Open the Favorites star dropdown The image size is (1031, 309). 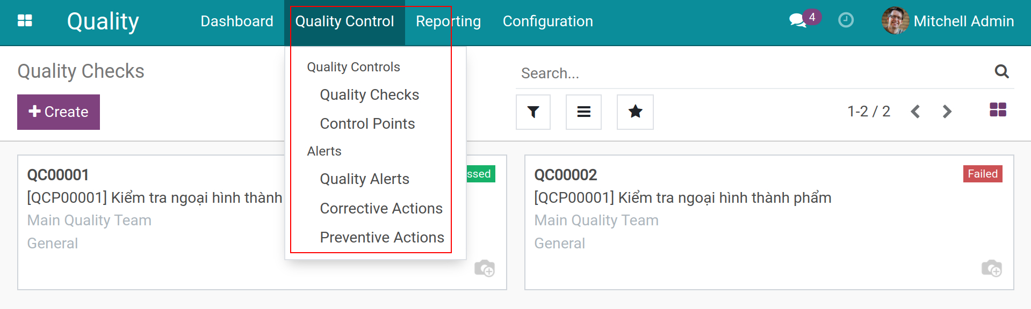[635, 112]
